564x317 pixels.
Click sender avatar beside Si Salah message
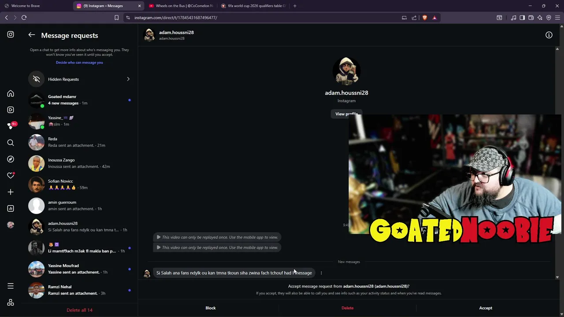[147, 273]
